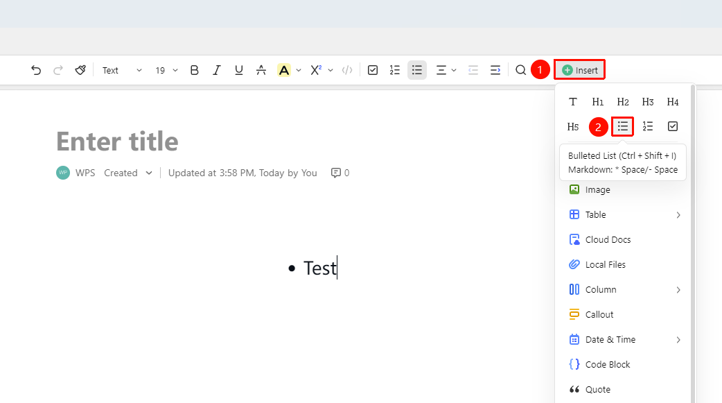The image size is (722, 403).
Task: Insert a numbered list from panel
Action: tap(648, 126)
